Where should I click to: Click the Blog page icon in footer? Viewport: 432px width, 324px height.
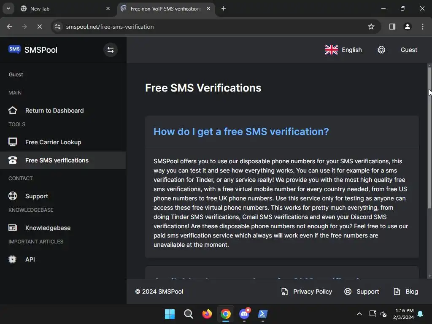[397, 292]
